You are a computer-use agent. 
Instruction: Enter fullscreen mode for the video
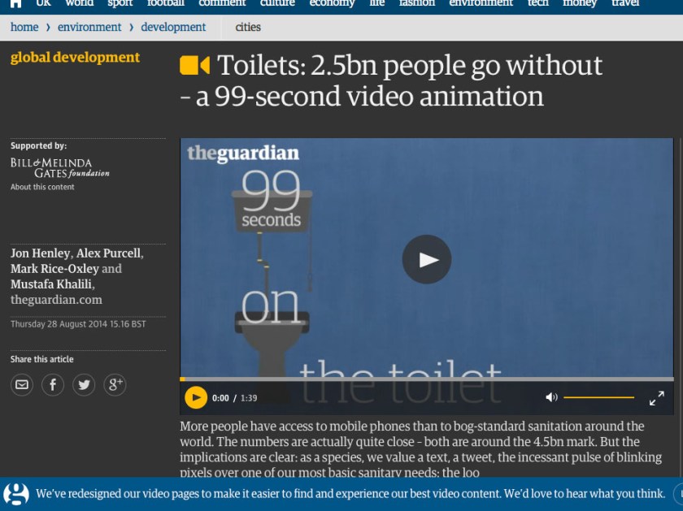(656, 397)
